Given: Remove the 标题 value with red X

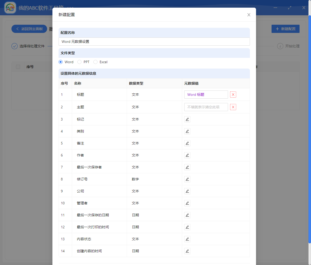Looking at the screenshot, I should coord(233,94).
